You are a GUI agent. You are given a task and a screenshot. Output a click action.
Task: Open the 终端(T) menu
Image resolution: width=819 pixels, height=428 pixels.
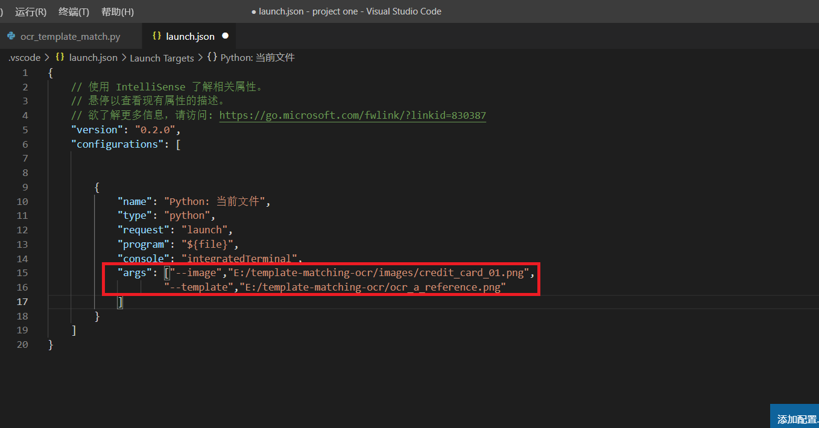73,11
